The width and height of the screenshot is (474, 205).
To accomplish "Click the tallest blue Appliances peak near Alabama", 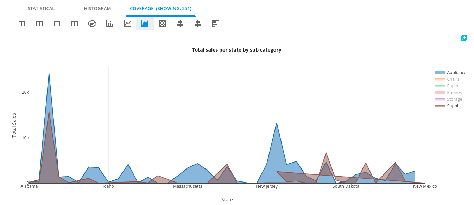I will click(x=49, y=74).
